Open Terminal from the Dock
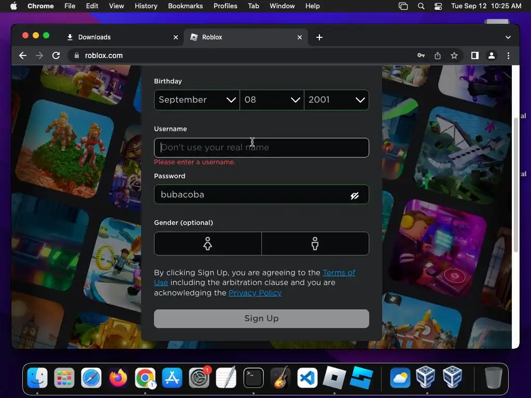The width and height of the screenshot is (531, 398). pos(253,378)
